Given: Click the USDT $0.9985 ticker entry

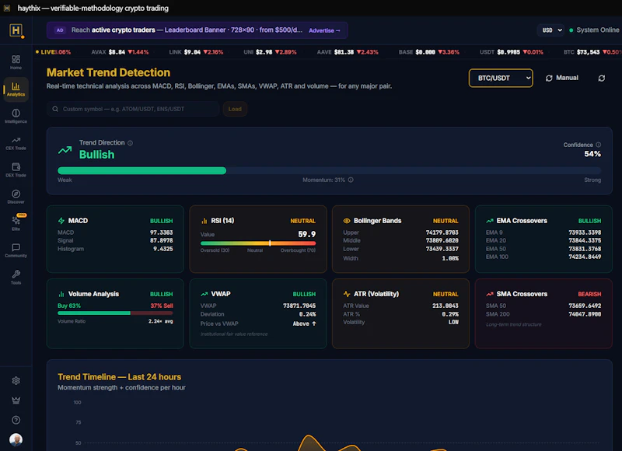Looking at the screenshot, I should click(x=512, y=52).
